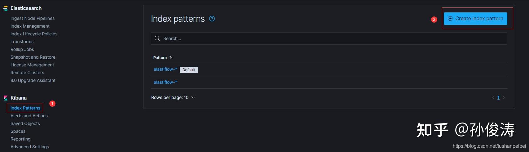Viewport: 529px width, 152px height.
Task: Click the search magnifier icon
Action: click(x=157, y=38)
